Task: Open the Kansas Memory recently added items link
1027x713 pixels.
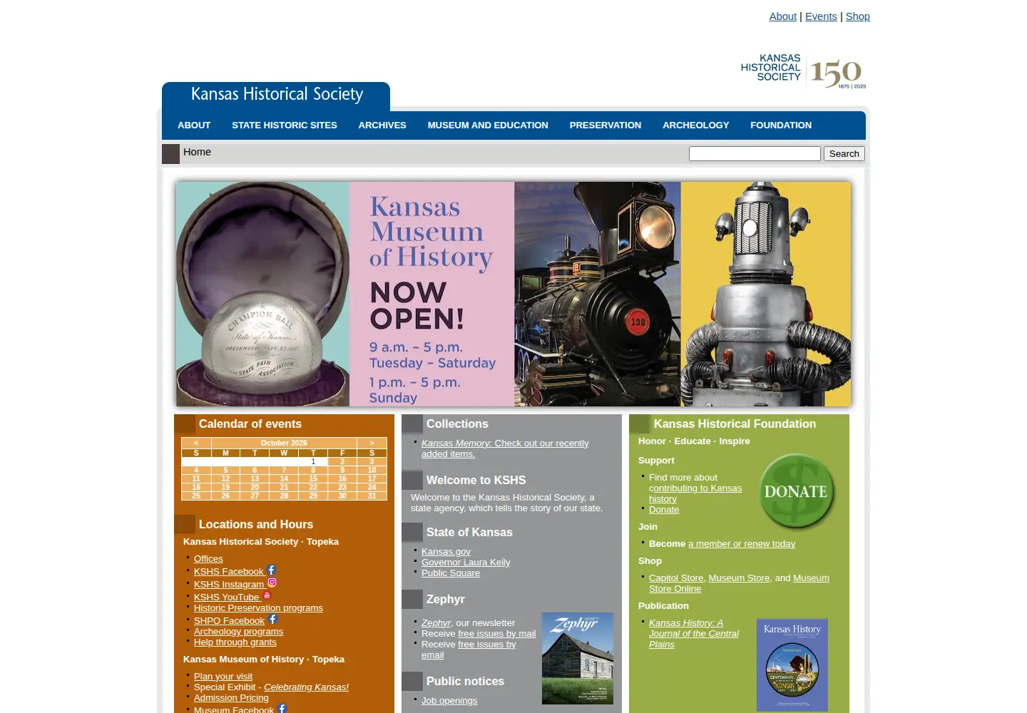Action: 505,448
